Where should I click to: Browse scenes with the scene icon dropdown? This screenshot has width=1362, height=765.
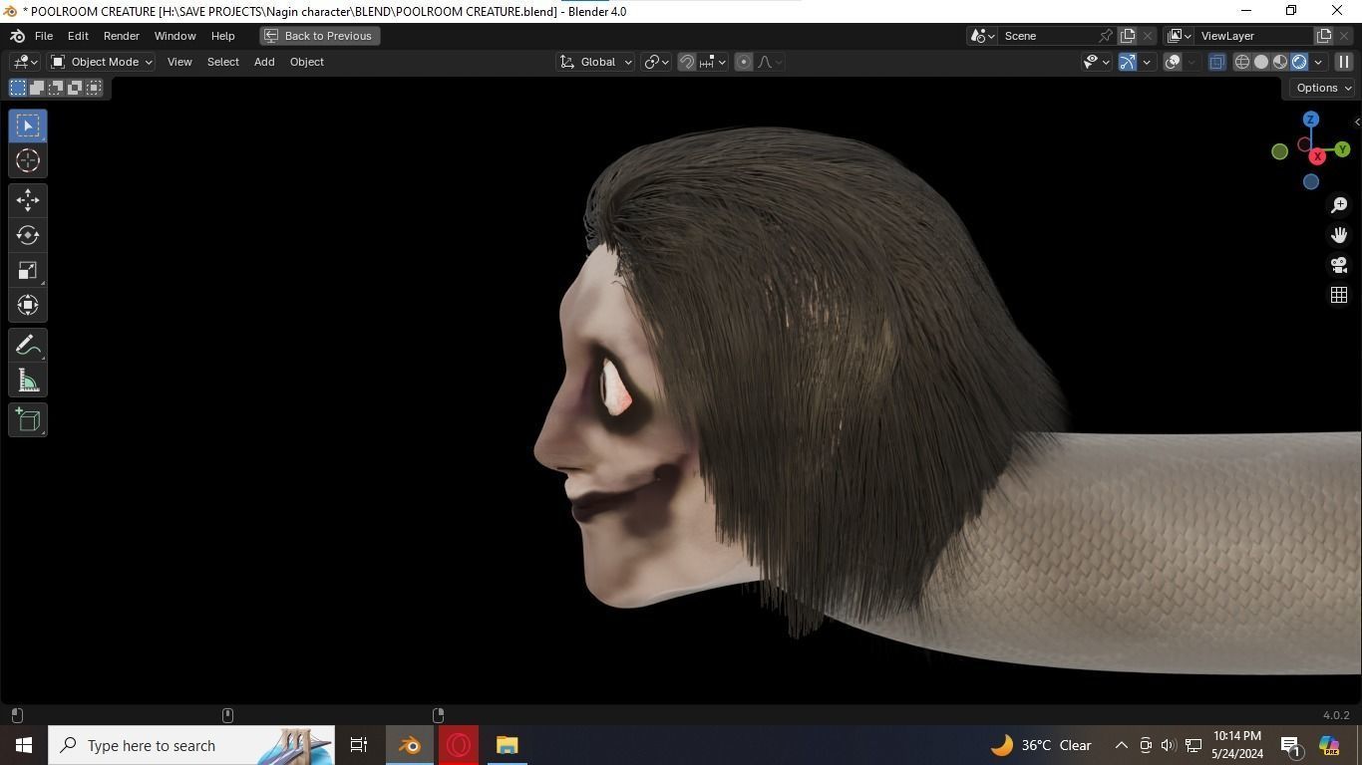[982, 36]
